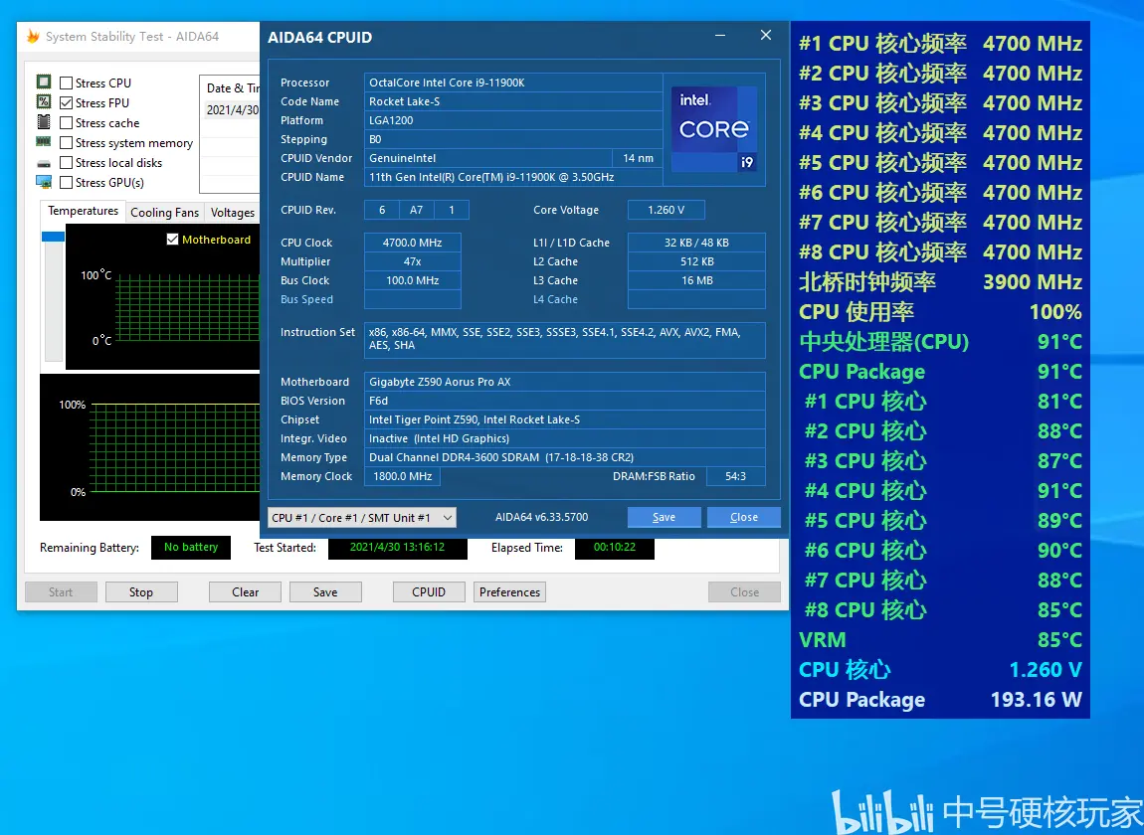Click the Code Name value Rocket Lake-S
Screen dimensions: 1144x835
[513, 101]
